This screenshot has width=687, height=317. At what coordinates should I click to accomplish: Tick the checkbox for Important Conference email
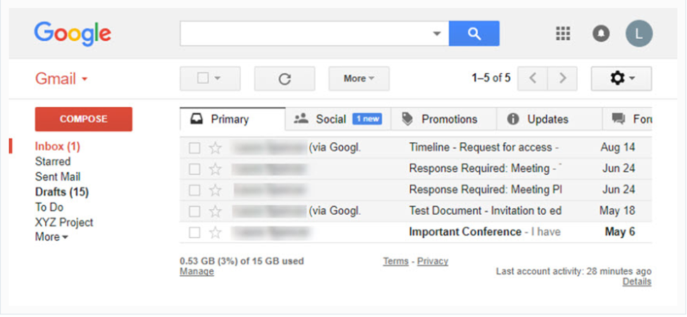(x=194, y=232)
